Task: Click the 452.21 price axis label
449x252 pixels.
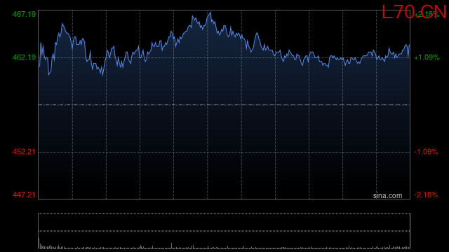Action: [24, 152]
